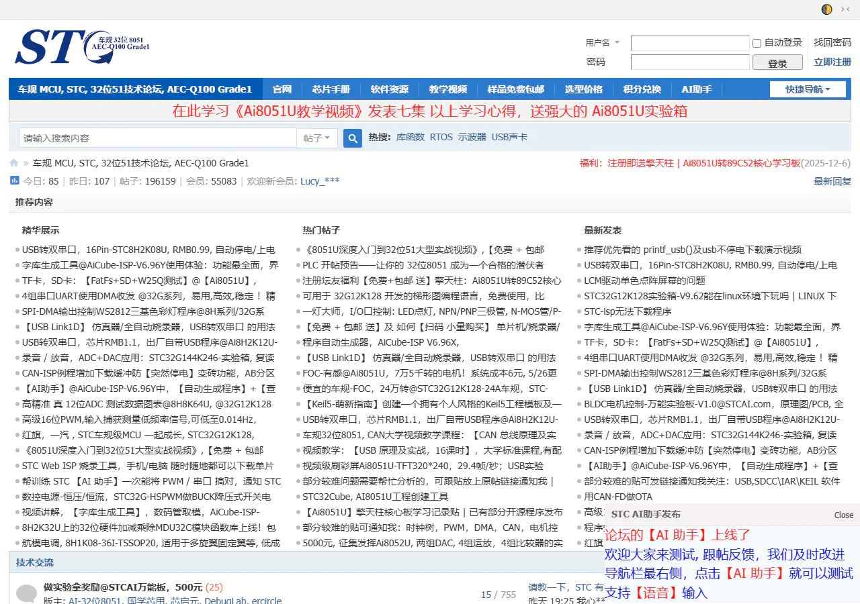Open latest post 推荐优先看的 printf_usb()
The width and height of the screenshot is (860, 604).
click(x=693, y=249)
